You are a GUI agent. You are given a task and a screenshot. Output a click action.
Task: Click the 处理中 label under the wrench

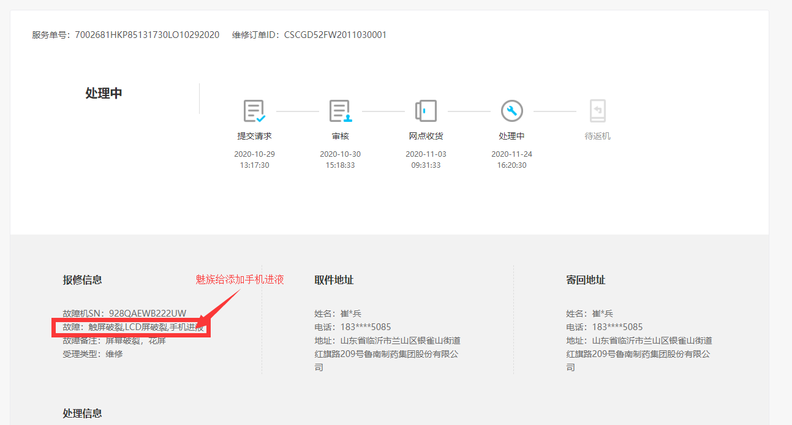[511, 136]
